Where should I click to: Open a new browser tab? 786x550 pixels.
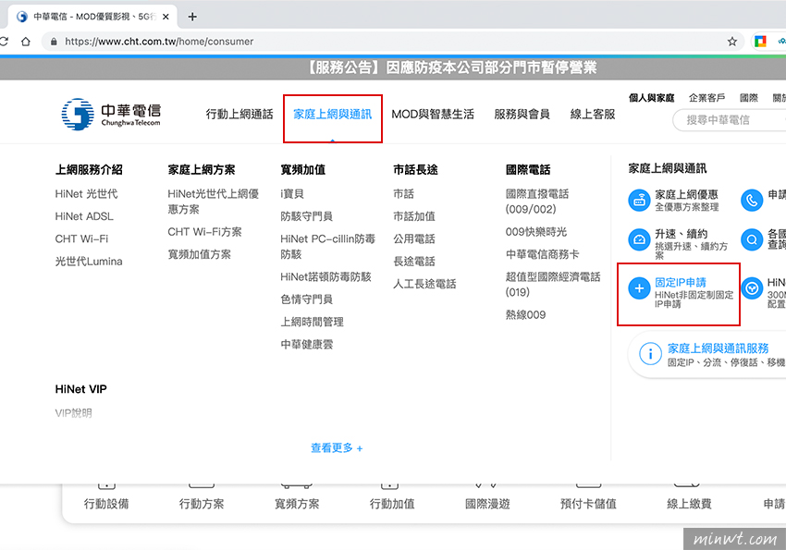tap(192, 17)
